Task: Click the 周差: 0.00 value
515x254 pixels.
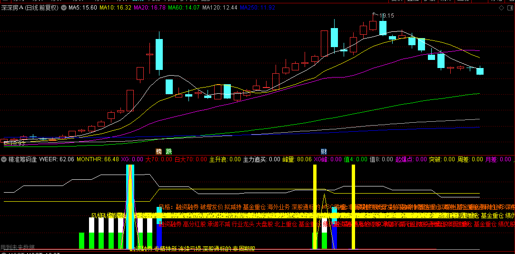Action: (x=470, y=159)
